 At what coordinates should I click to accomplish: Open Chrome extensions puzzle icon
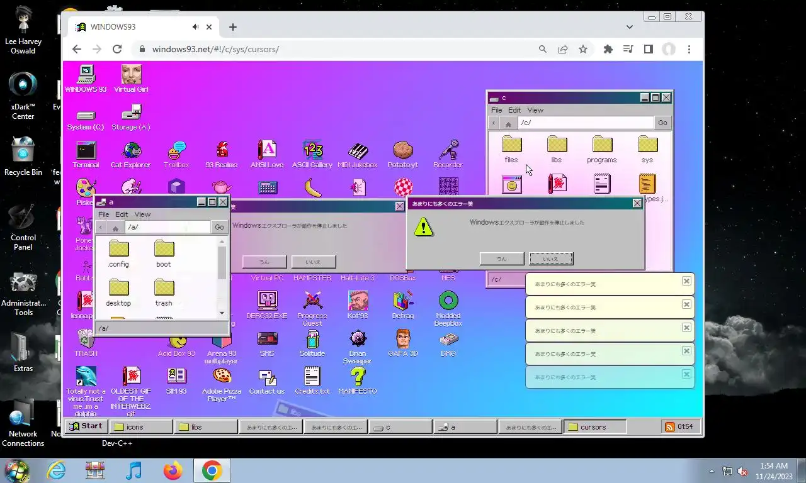[608, 49]
